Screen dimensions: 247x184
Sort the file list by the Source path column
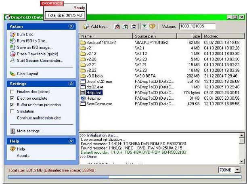tap(155, 36)
